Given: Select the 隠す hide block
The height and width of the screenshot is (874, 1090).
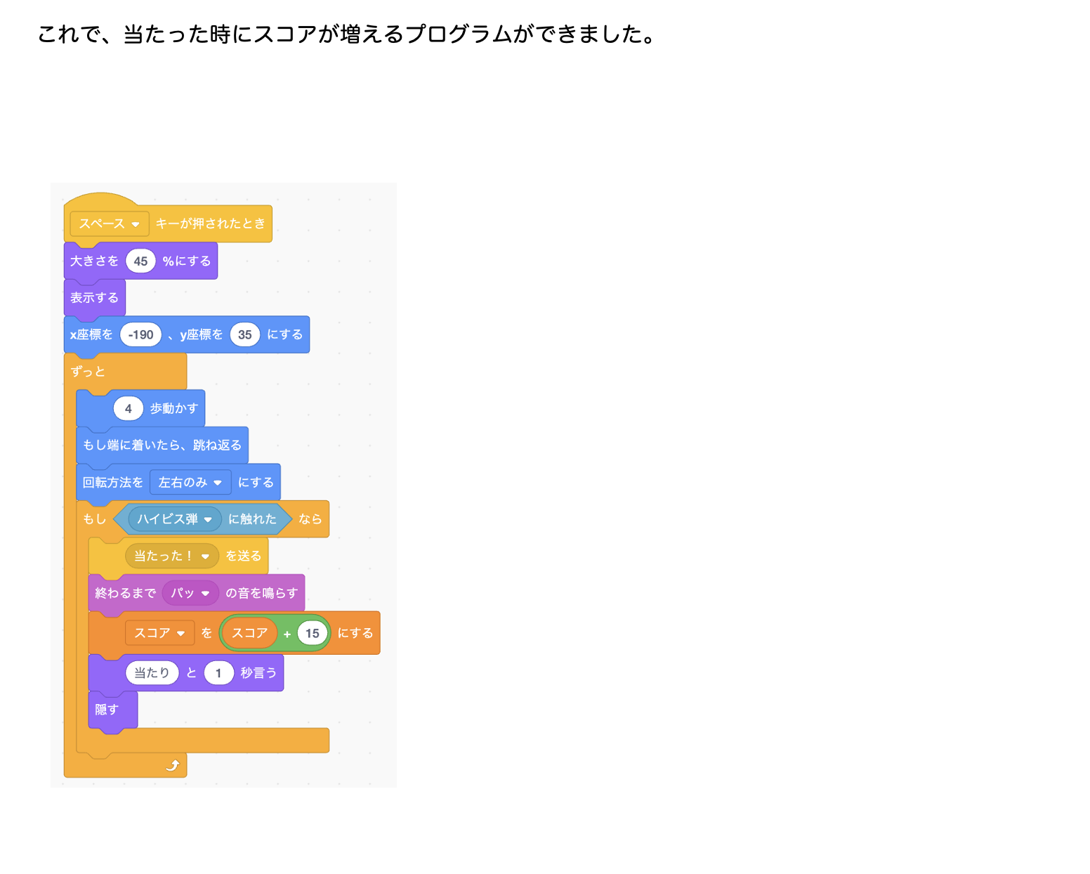Looking at the screenshot, I should [107, 710].
